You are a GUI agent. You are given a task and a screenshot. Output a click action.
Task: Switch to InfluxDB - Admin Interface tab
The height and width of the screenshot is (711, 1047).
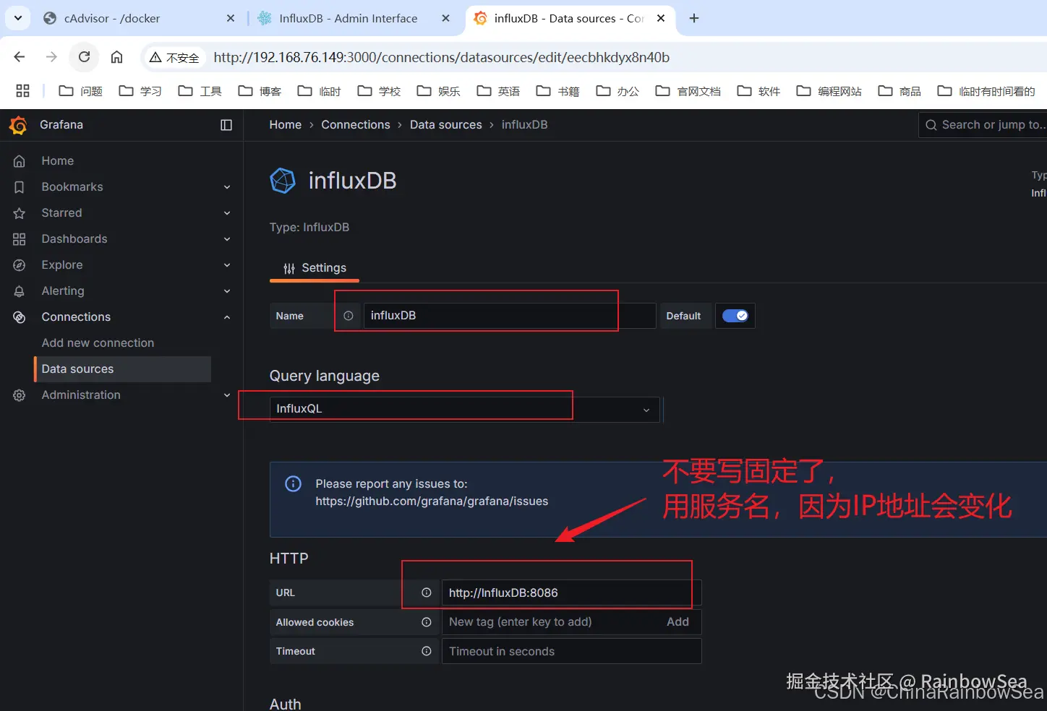click(x=353, y=18)
